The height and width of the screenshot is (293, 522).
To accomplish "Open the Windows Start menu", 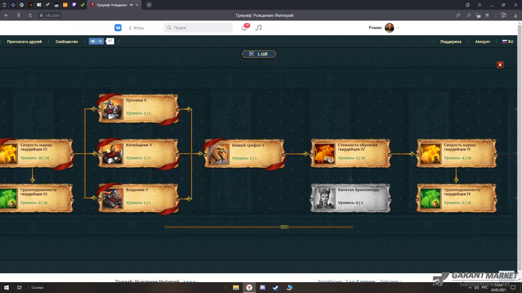I will click(7, 287).
